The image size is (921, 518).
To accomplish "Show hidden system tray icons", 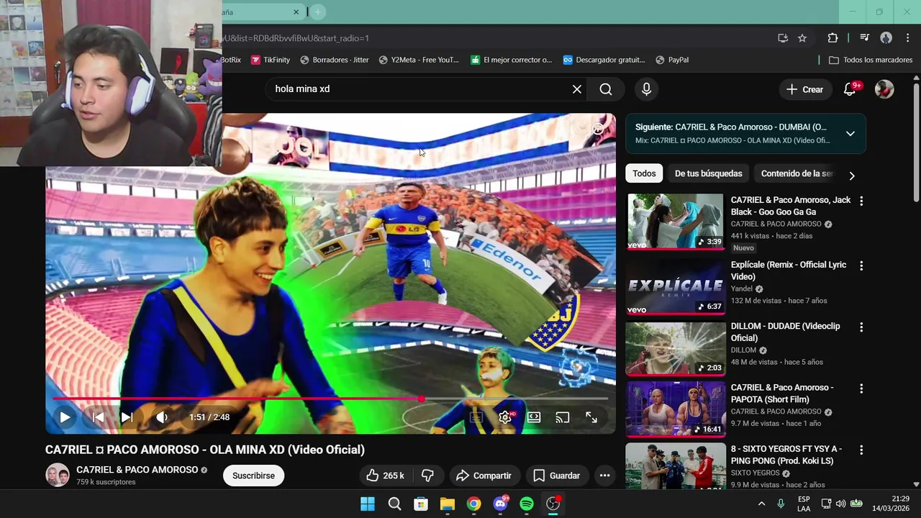I will point(761,504).
